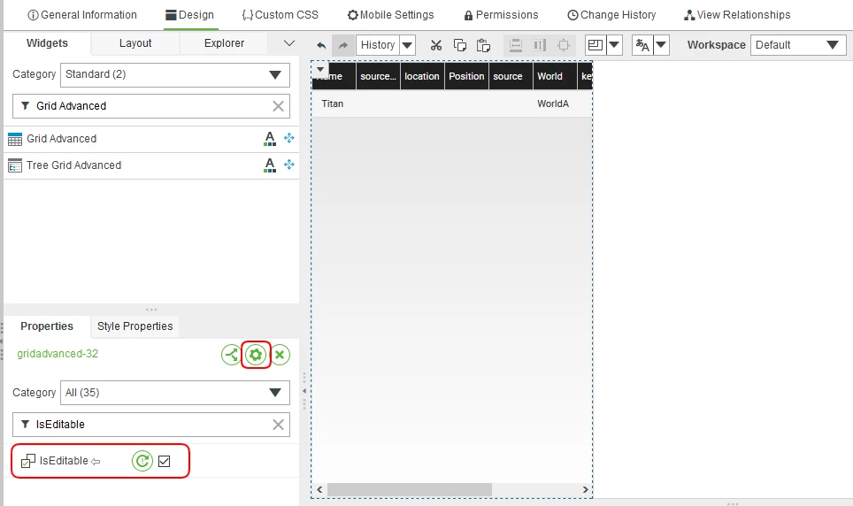
Task: Open the widgets Category Standard dropdown
Action: tap(174, 74)
